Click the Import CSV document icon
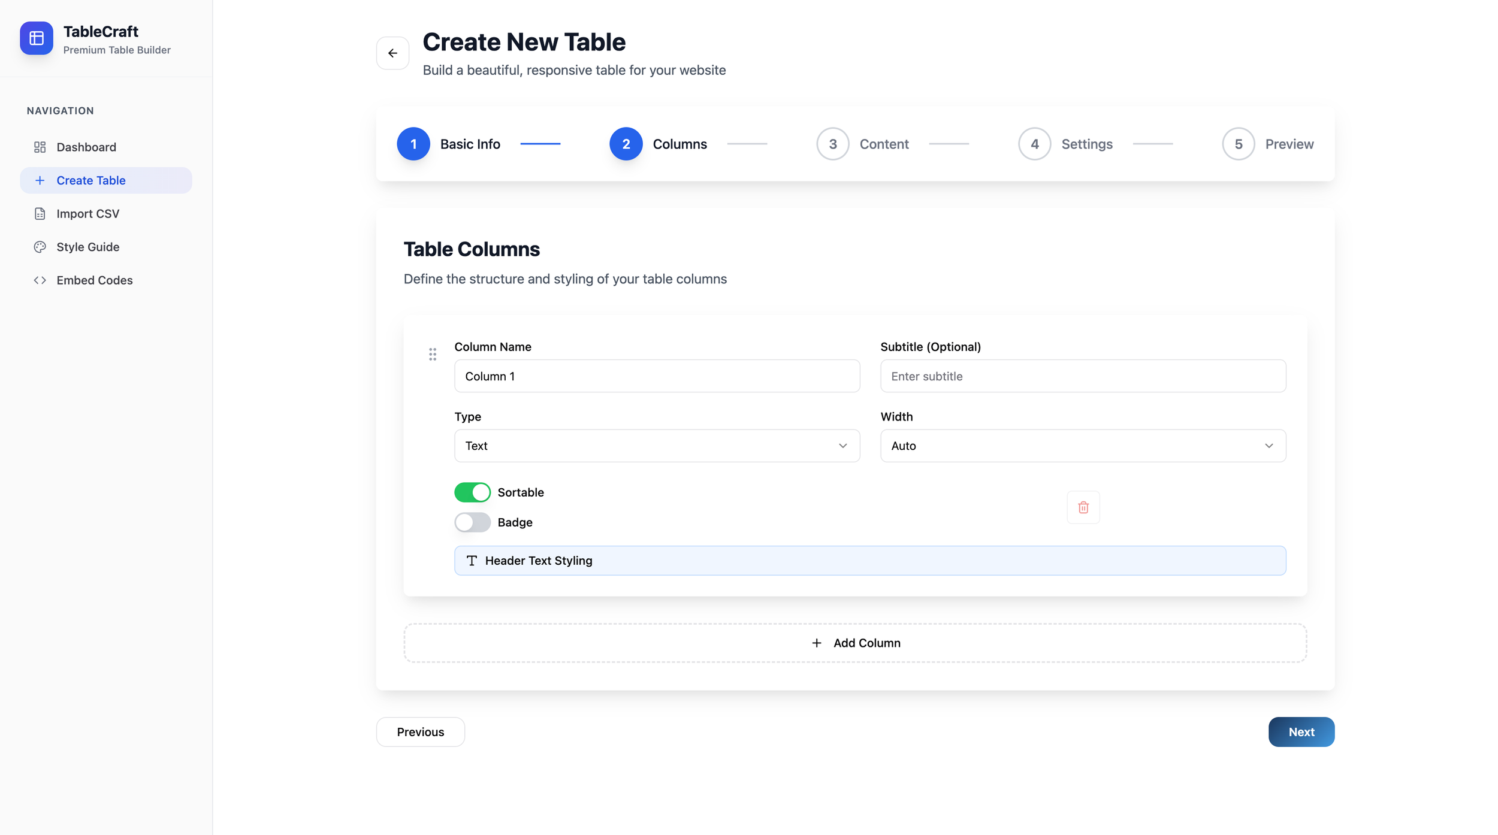The height and width of the screenshot is (835, 1498). [x=40, y=213]
